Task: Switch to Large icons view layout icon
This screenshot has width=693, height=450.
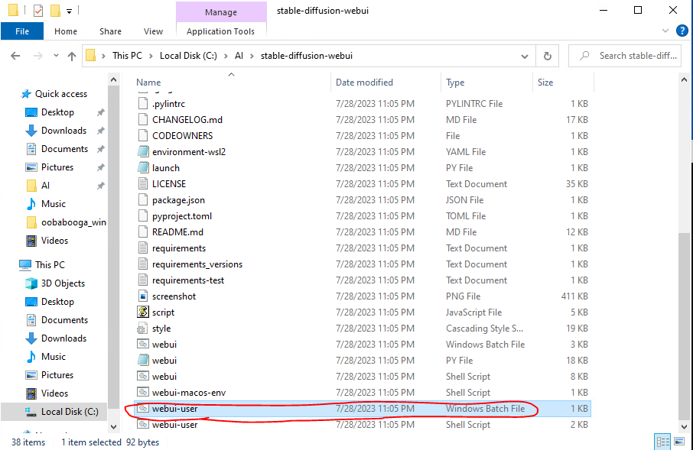Action: [x=678, y=441]
